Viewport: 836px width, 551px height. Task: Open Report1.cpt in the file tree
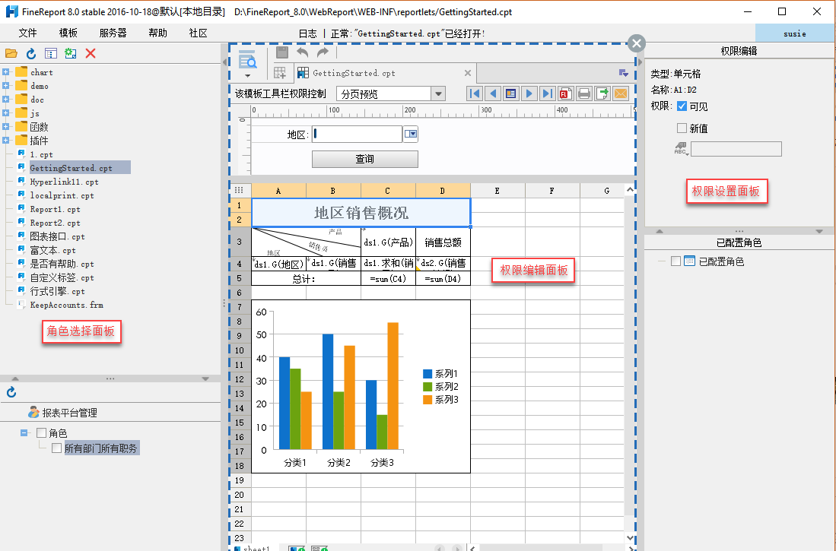tap(55, 209)
